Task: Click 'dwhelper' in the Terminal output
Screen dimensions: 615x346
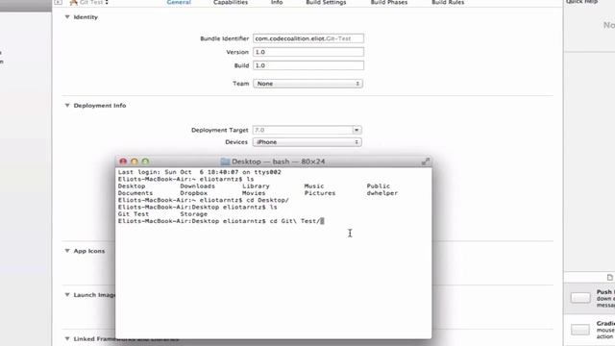Action: 382,193
